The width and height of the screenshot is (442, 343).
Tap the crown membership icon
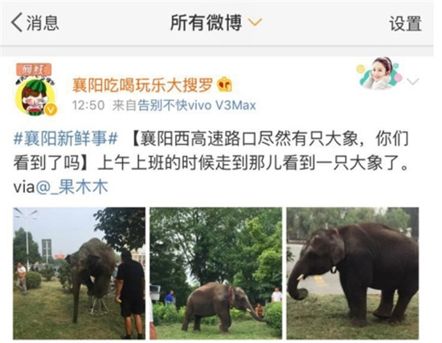(225, 84)
